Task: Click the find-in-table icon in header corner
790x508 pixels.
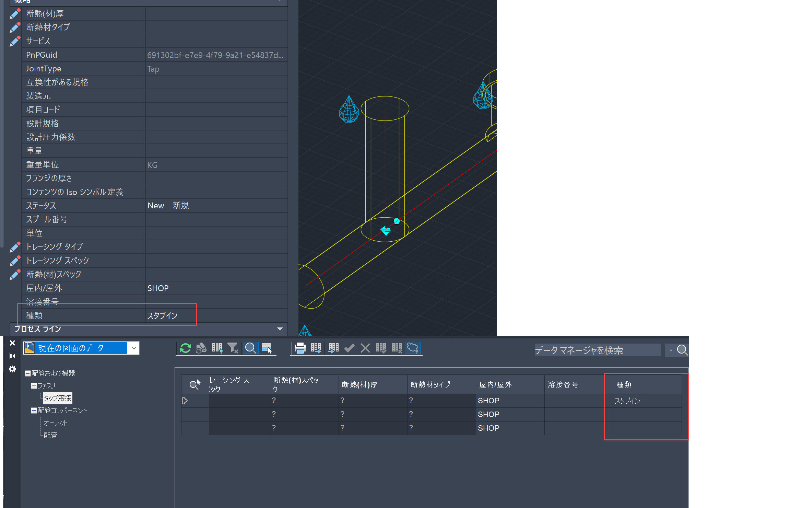Action: click(195, 384)
